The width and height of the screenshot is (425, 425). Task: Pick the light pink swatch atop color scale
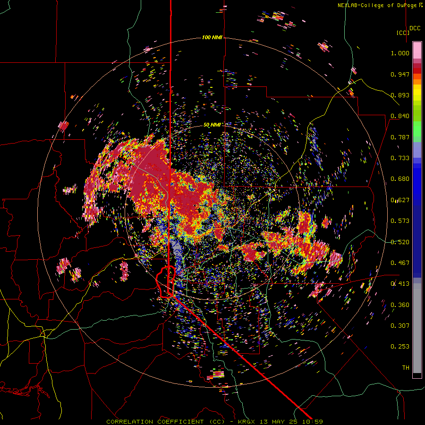click(417, 50)
